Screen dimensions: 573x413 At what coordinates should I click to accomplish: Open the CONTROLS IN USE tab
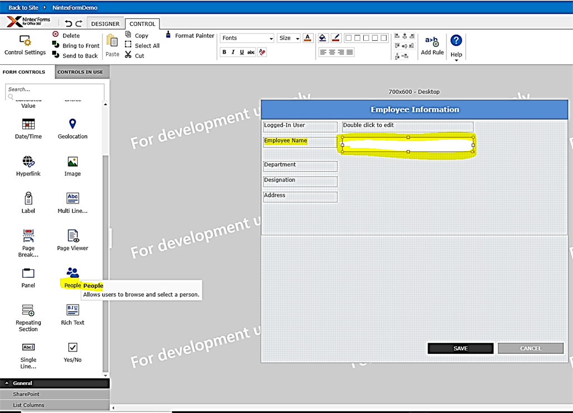[x=82, y=72]
